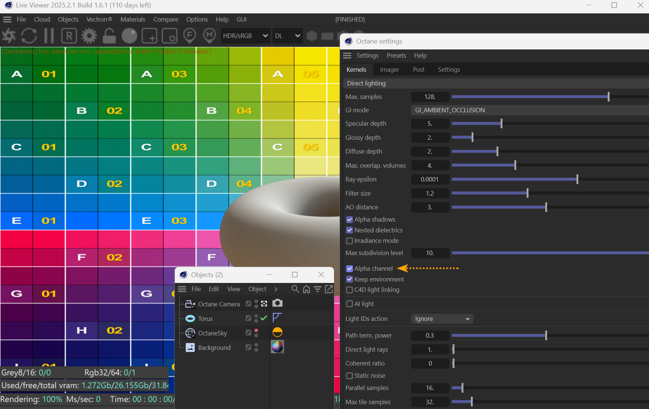
Task: Click the pop-out icon in Objects window
Action: (329, 289)
